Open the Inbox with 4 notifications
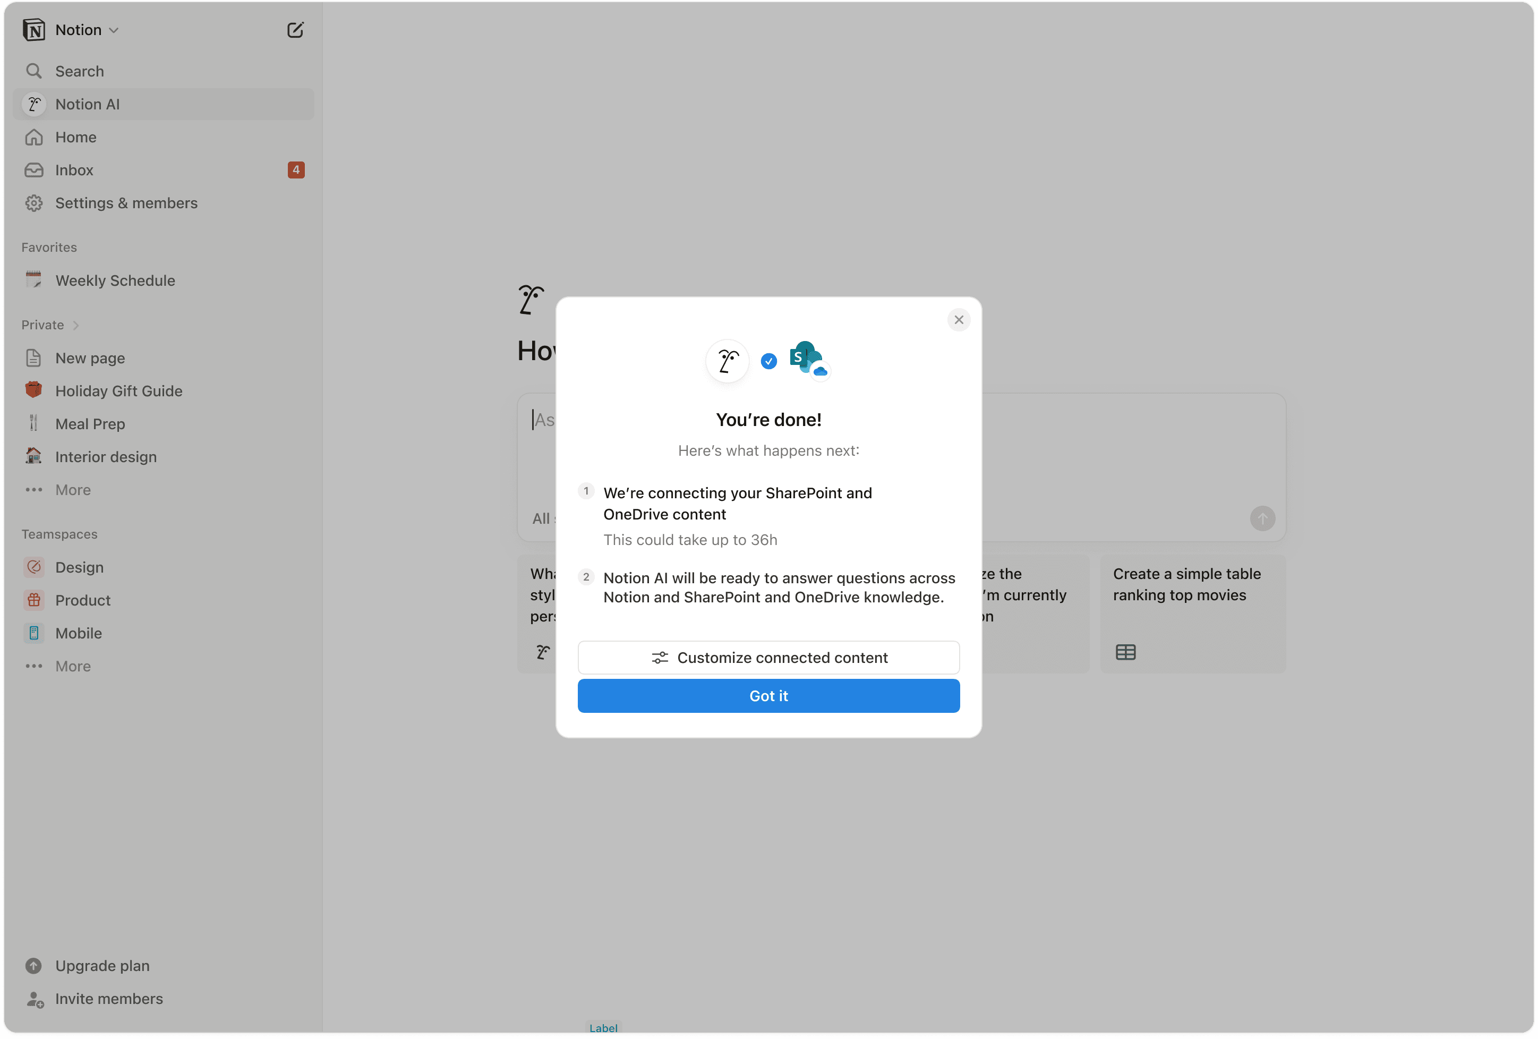 click(x=74, y=170)
